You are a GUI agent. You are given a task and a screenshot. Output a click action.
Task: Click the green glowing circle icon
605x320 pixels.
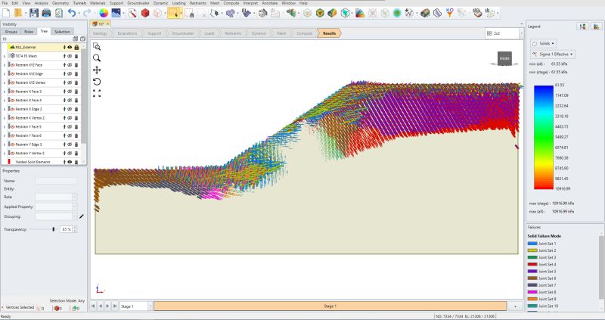[396, 13]
